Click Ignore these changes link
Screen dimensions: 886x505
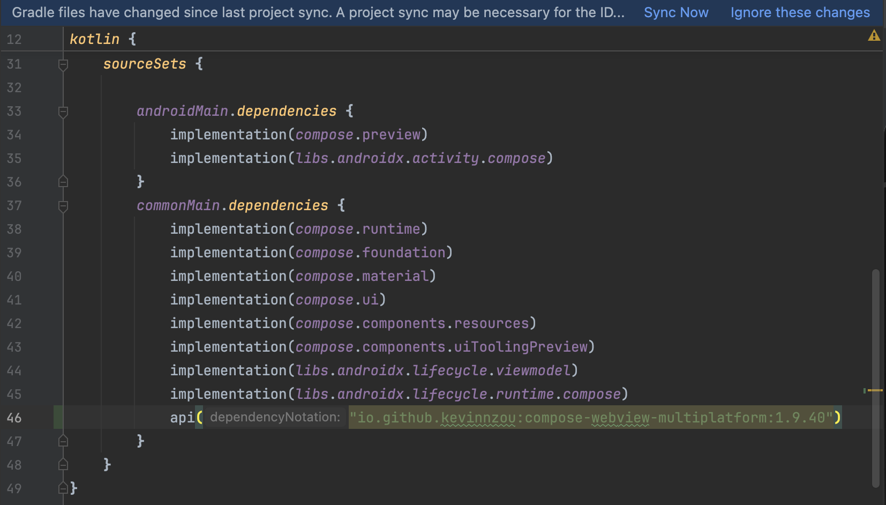click(x=800, y=13)
